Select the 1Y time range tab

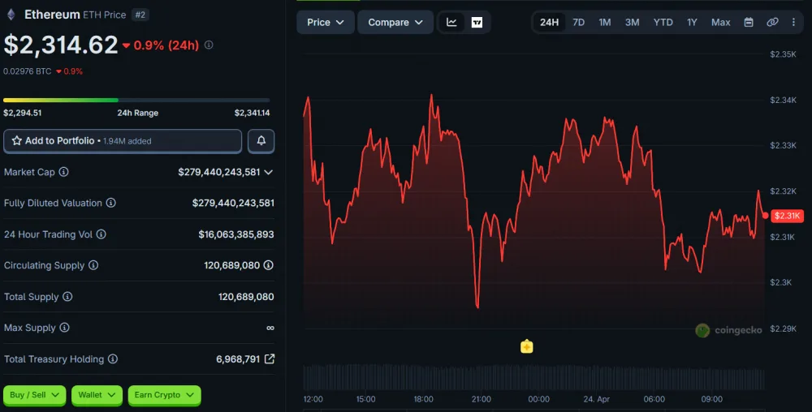point(692,22)
